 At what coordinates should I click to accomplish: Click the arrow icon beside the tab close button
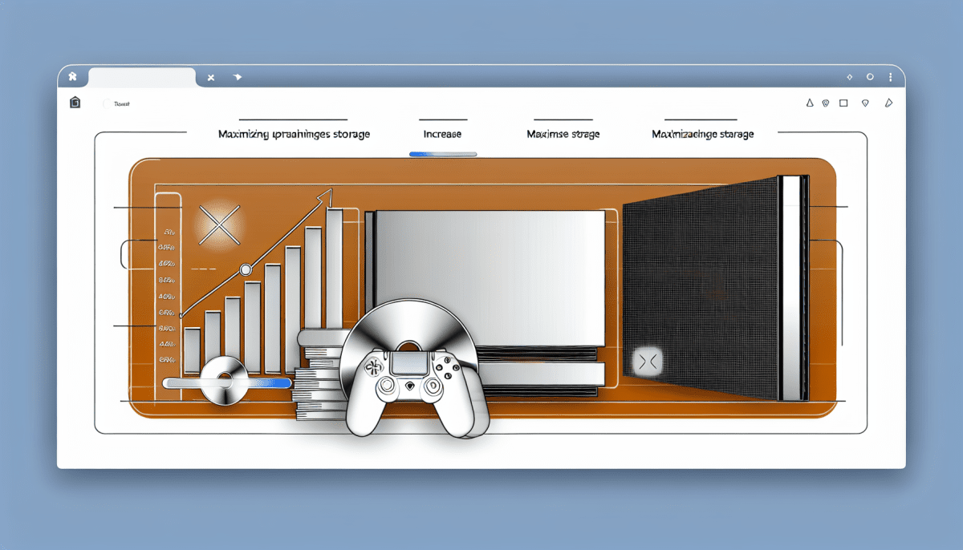click(238, 78)
